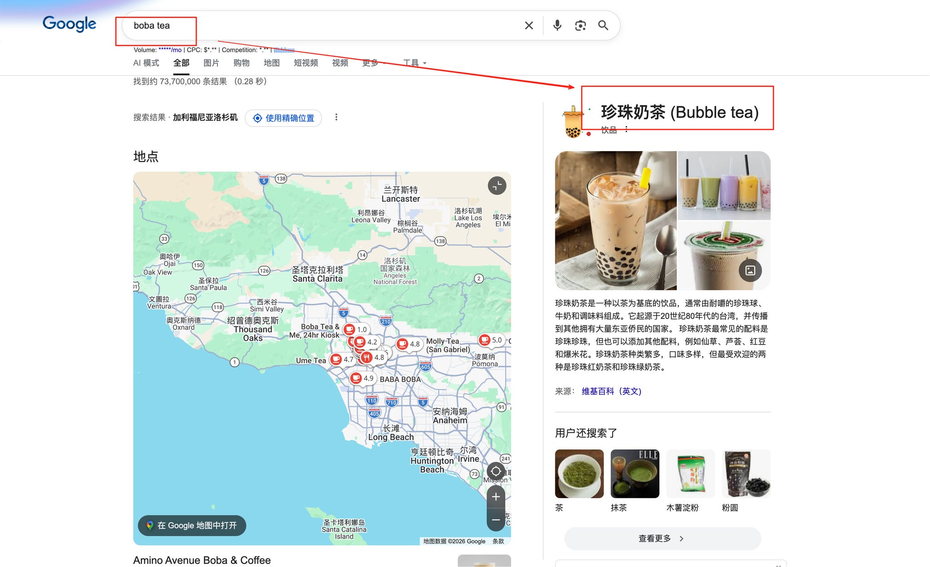Open the 维基百科 (英文) source link
The height and width of the screenshot is (567, 930).
pos(611,391)
